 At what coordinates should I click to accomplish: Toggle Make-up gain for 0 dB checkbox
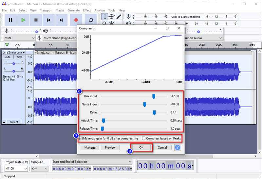[81, 138]
